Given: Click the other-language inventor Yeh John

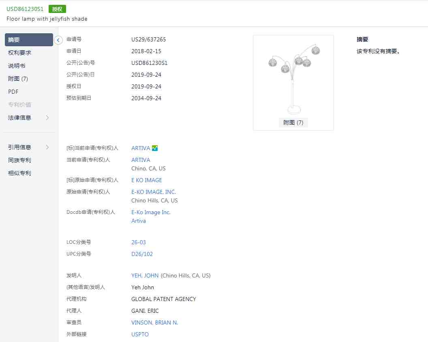Looking at the screenshot, I should (143, 287).
